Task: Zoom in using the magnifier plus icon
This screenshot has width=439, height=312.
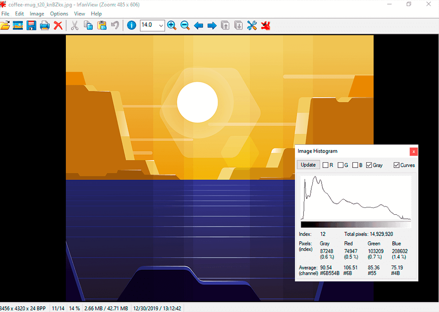Action: (172, 26)
